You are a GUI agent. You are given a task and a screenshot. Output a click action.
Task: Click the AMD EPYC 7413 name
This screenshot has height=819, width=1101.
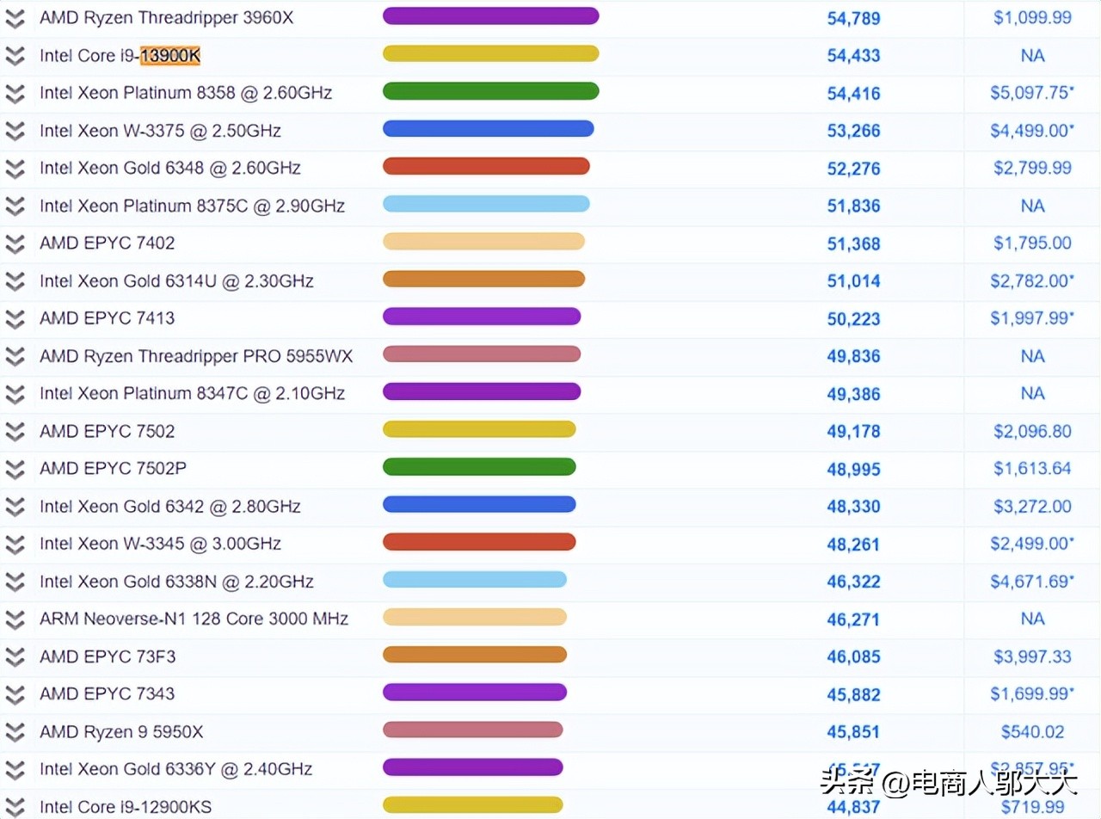(x=107, y=317)
